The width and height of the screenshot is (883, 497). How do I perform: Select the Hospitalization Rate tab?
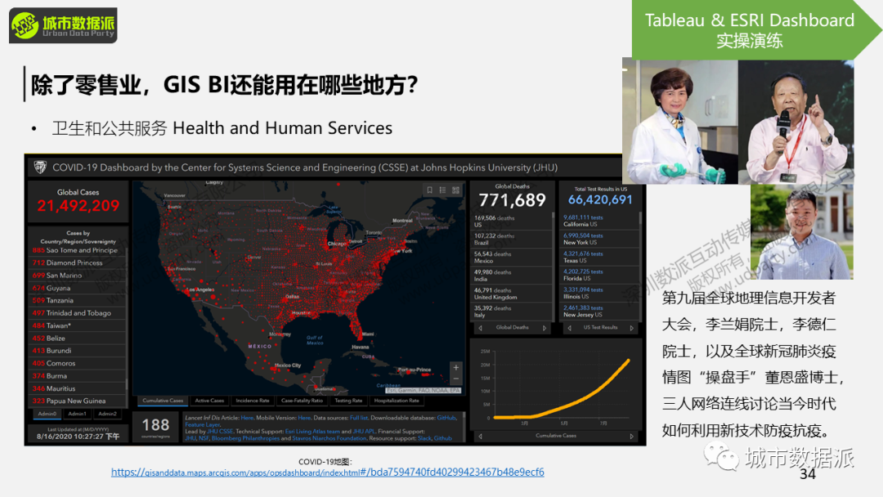click(x=397, y=401)
